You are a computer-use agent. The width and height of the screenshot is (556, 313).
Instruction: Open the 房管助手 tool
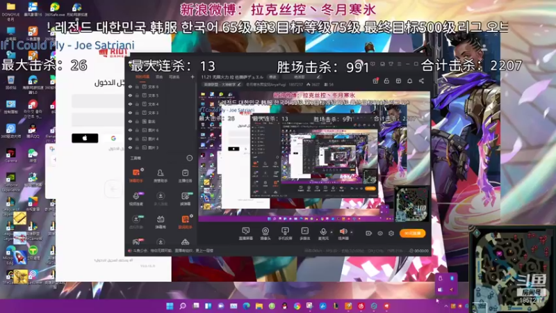click(x=161, y=175)
